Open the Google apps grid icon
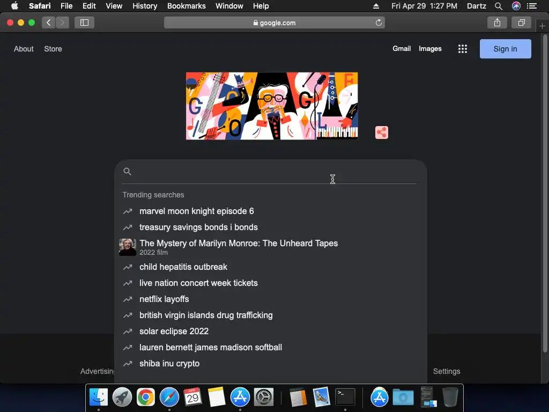The height and width of the screenshot is (412, 549). [x=463, y=49]
